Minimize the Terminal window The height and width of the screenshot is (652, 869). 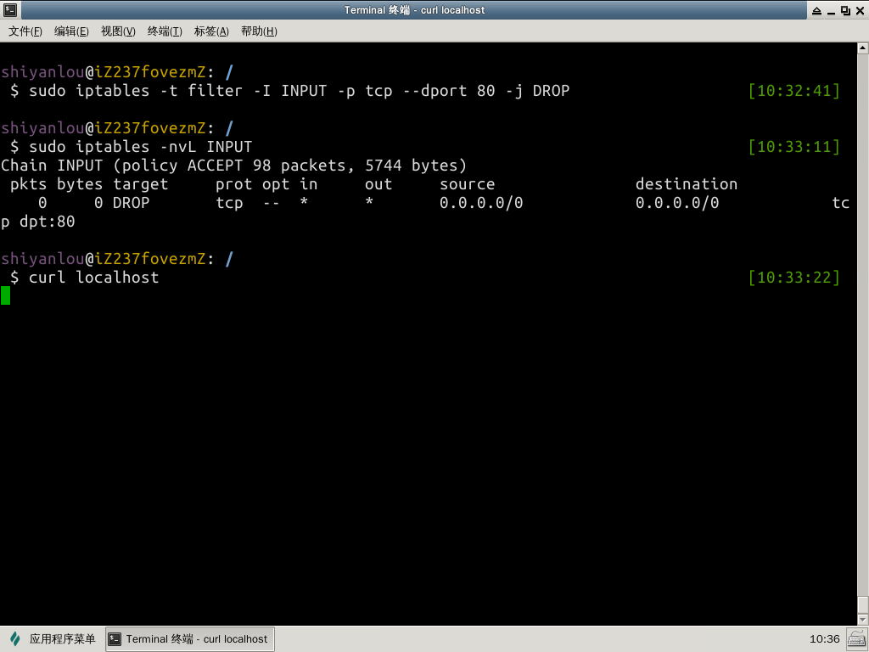click(x=831, y=10)
